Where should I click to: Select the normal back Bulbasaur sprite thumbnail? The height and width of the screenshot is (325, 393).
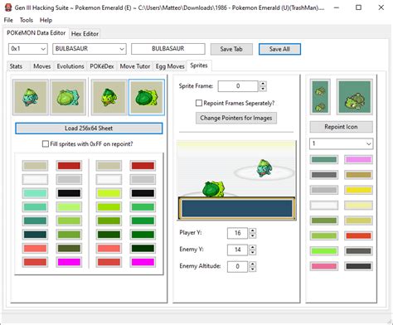pyautogui.click(x=68, y=97)
